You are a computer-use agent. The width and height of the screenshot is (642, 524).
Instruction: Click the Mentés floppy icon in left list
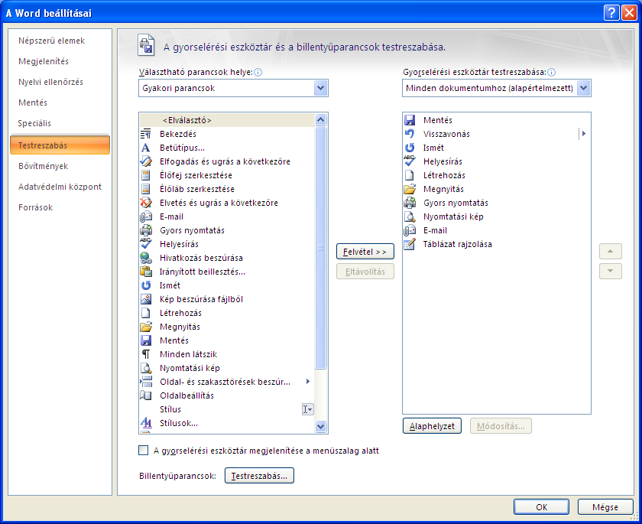click(146, 340)
